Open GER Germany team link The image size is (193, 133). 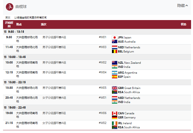tap(127, 118)
